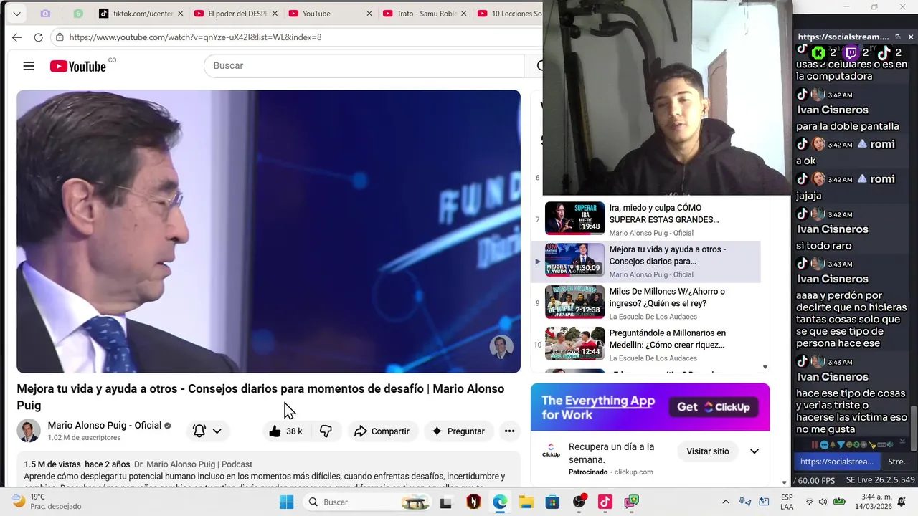Open the three-dots more actions menu

(x=509, y=431)
